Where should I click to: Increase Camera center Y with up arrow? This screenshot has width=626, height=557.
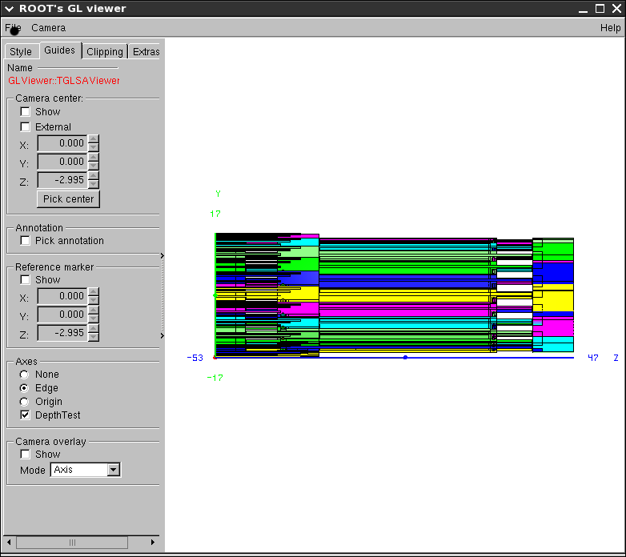click(x=94, y=158)
